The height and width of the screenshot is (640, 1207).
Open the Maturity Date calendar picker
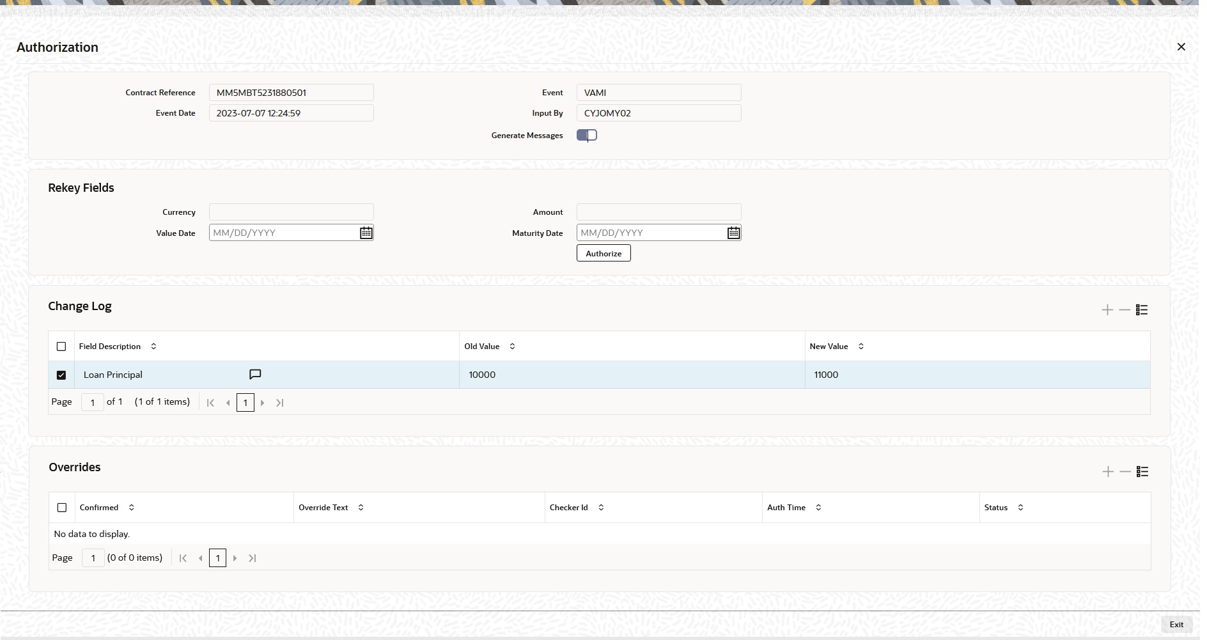pos(733,233)
